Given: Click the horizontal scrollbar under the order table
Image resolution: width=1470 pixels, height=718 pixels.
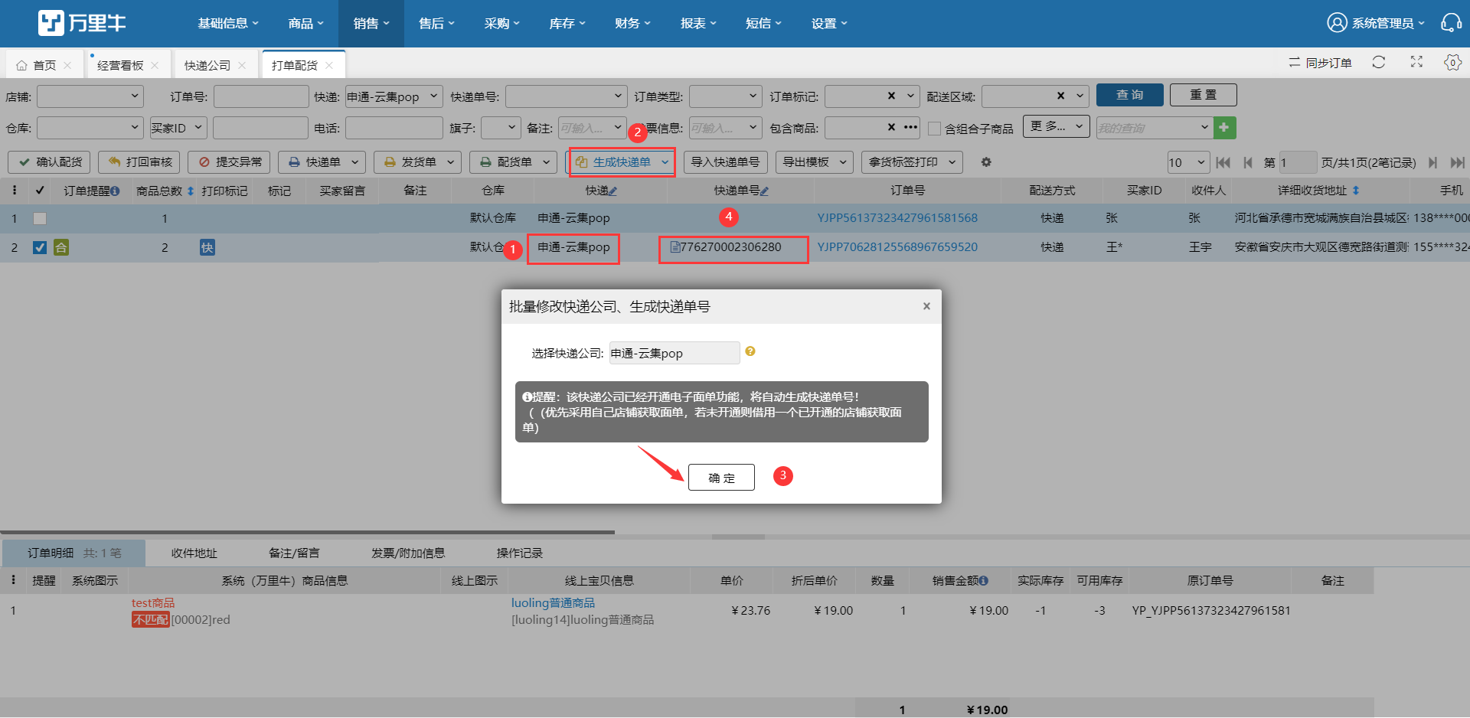Looking at the screenshot, I should point(307,532).
